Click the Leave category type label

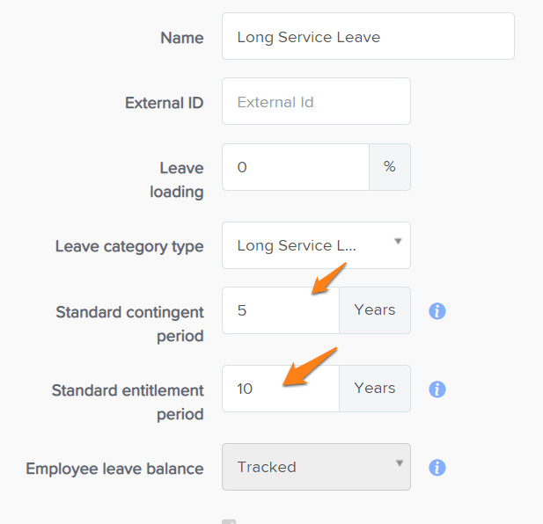(x=129, y=247)
